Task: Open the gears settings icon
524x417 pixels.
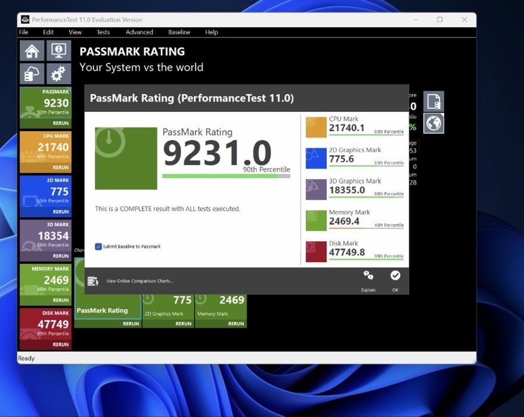Action: click(58, 73)
